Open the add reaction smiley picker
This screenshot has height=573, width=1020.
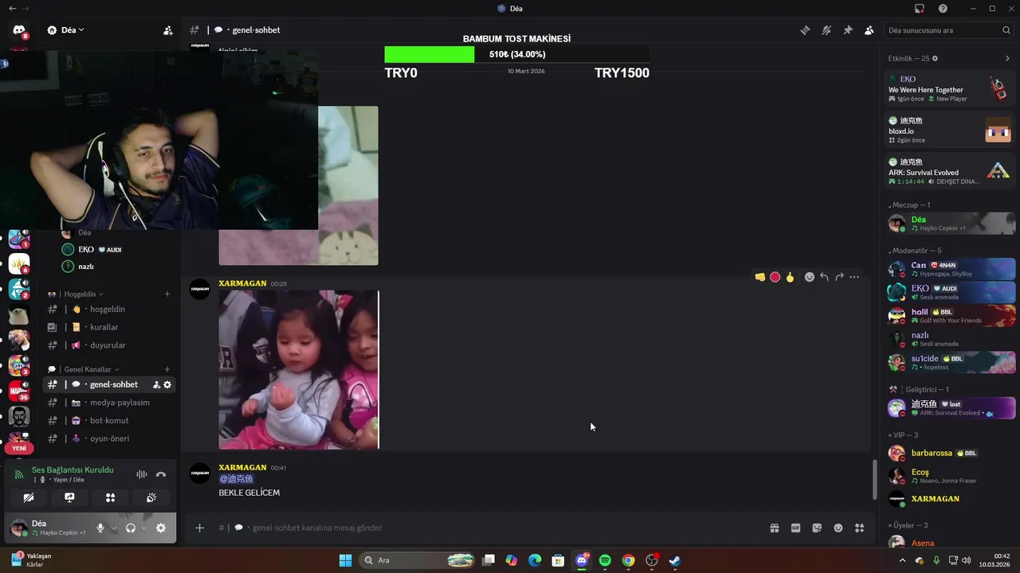810,277
